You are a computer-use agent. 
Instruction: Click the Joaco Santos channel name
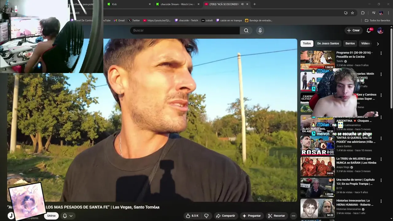point(344,146)
